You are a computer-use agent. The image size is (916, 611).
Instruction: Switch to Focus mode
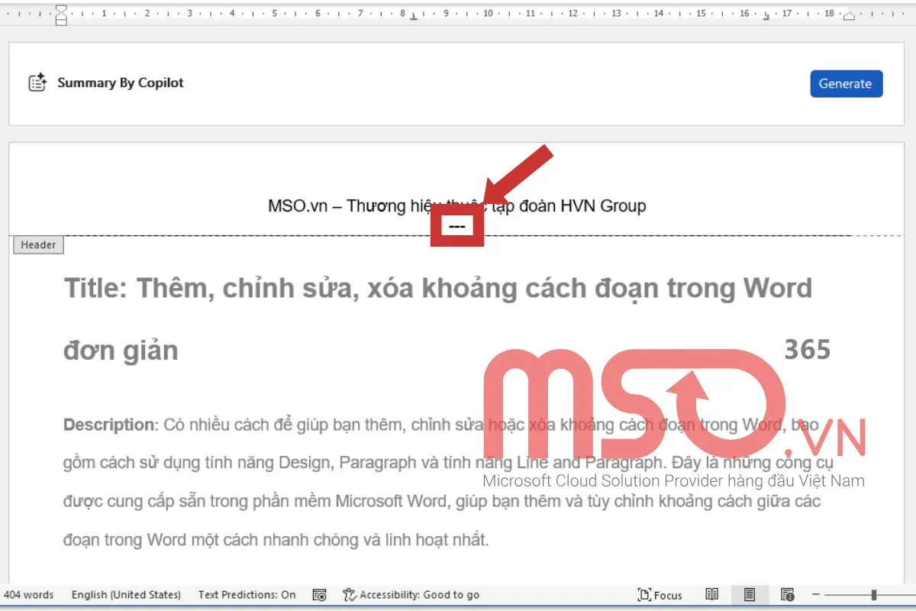(x=660, y=595)
